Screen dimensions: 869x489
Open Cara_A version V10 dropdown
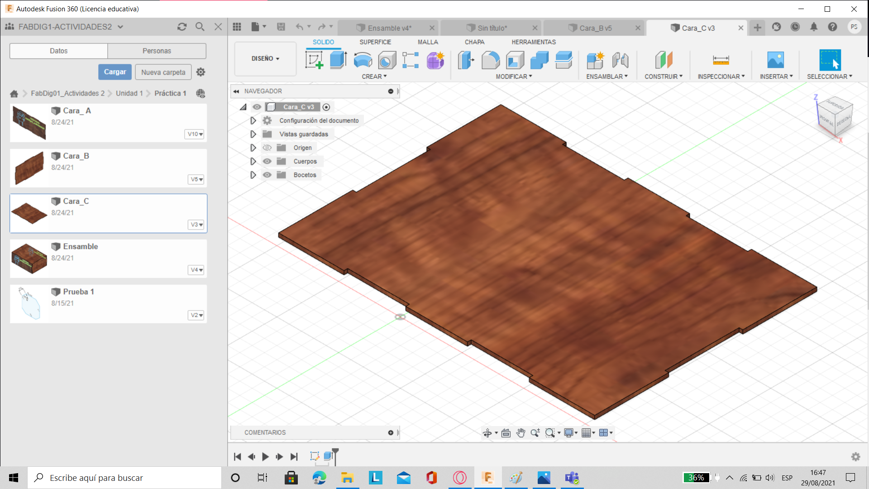[x=195, y=134]
